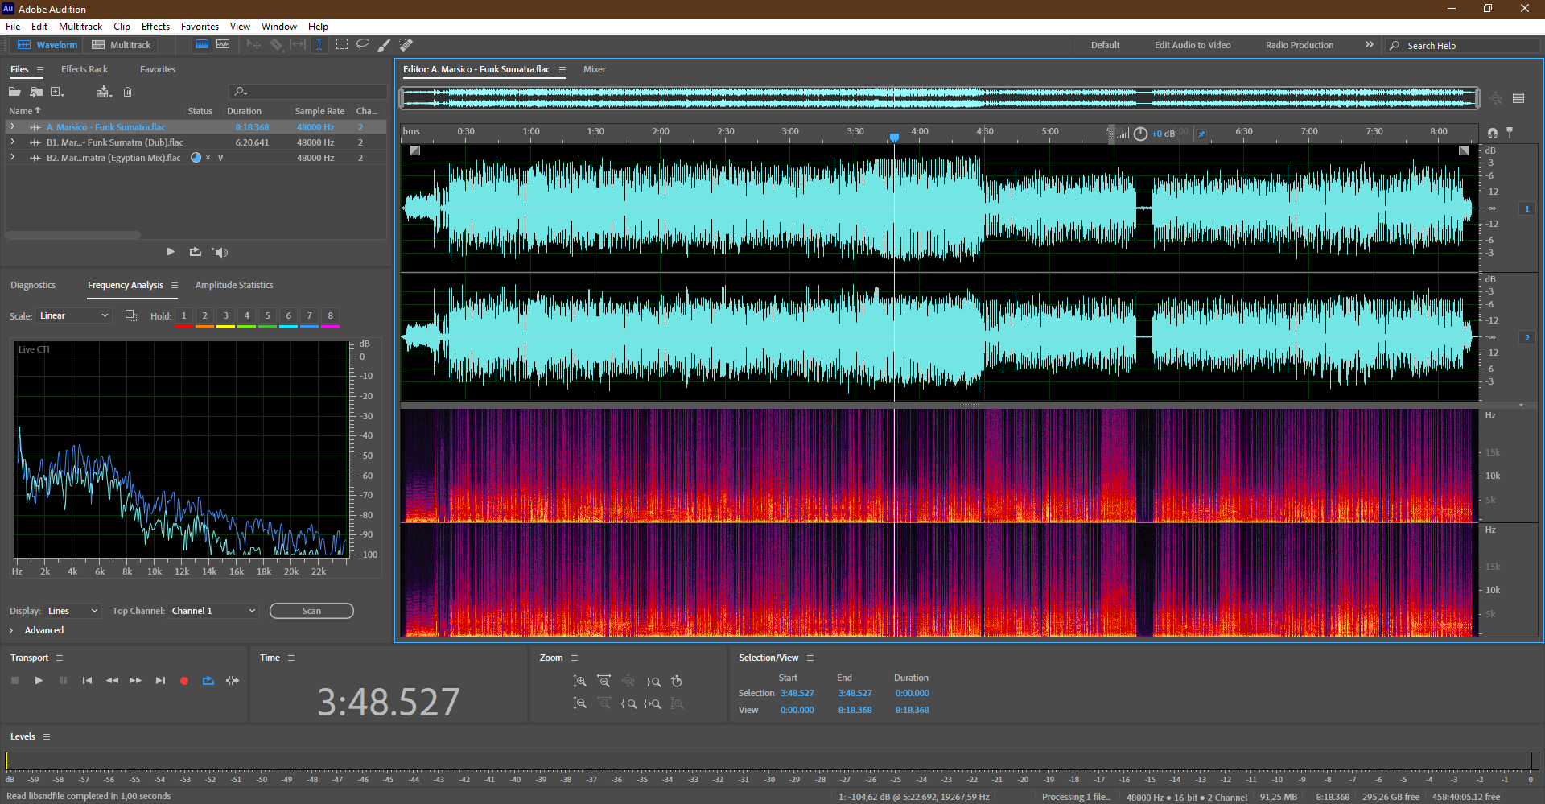Expand the B2. Egyptian Mix file row

[12, 158]
